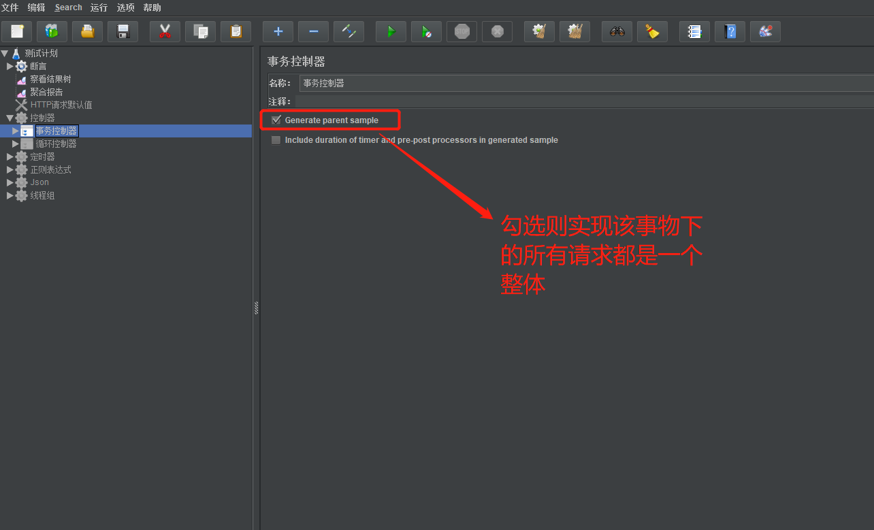
Task: Expand the 事务控制器 node arrow
Action: point(16,131)
